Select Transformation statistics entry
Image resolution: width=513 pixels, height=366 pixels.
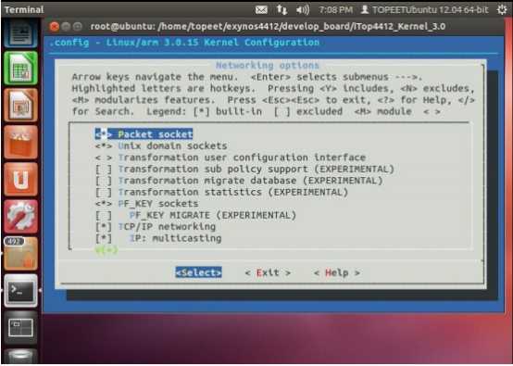coord(233,192)
